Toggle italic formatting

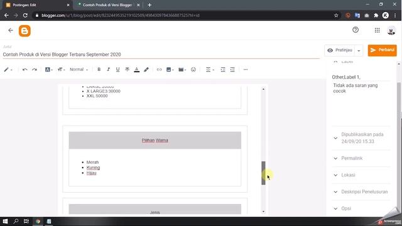108,70
